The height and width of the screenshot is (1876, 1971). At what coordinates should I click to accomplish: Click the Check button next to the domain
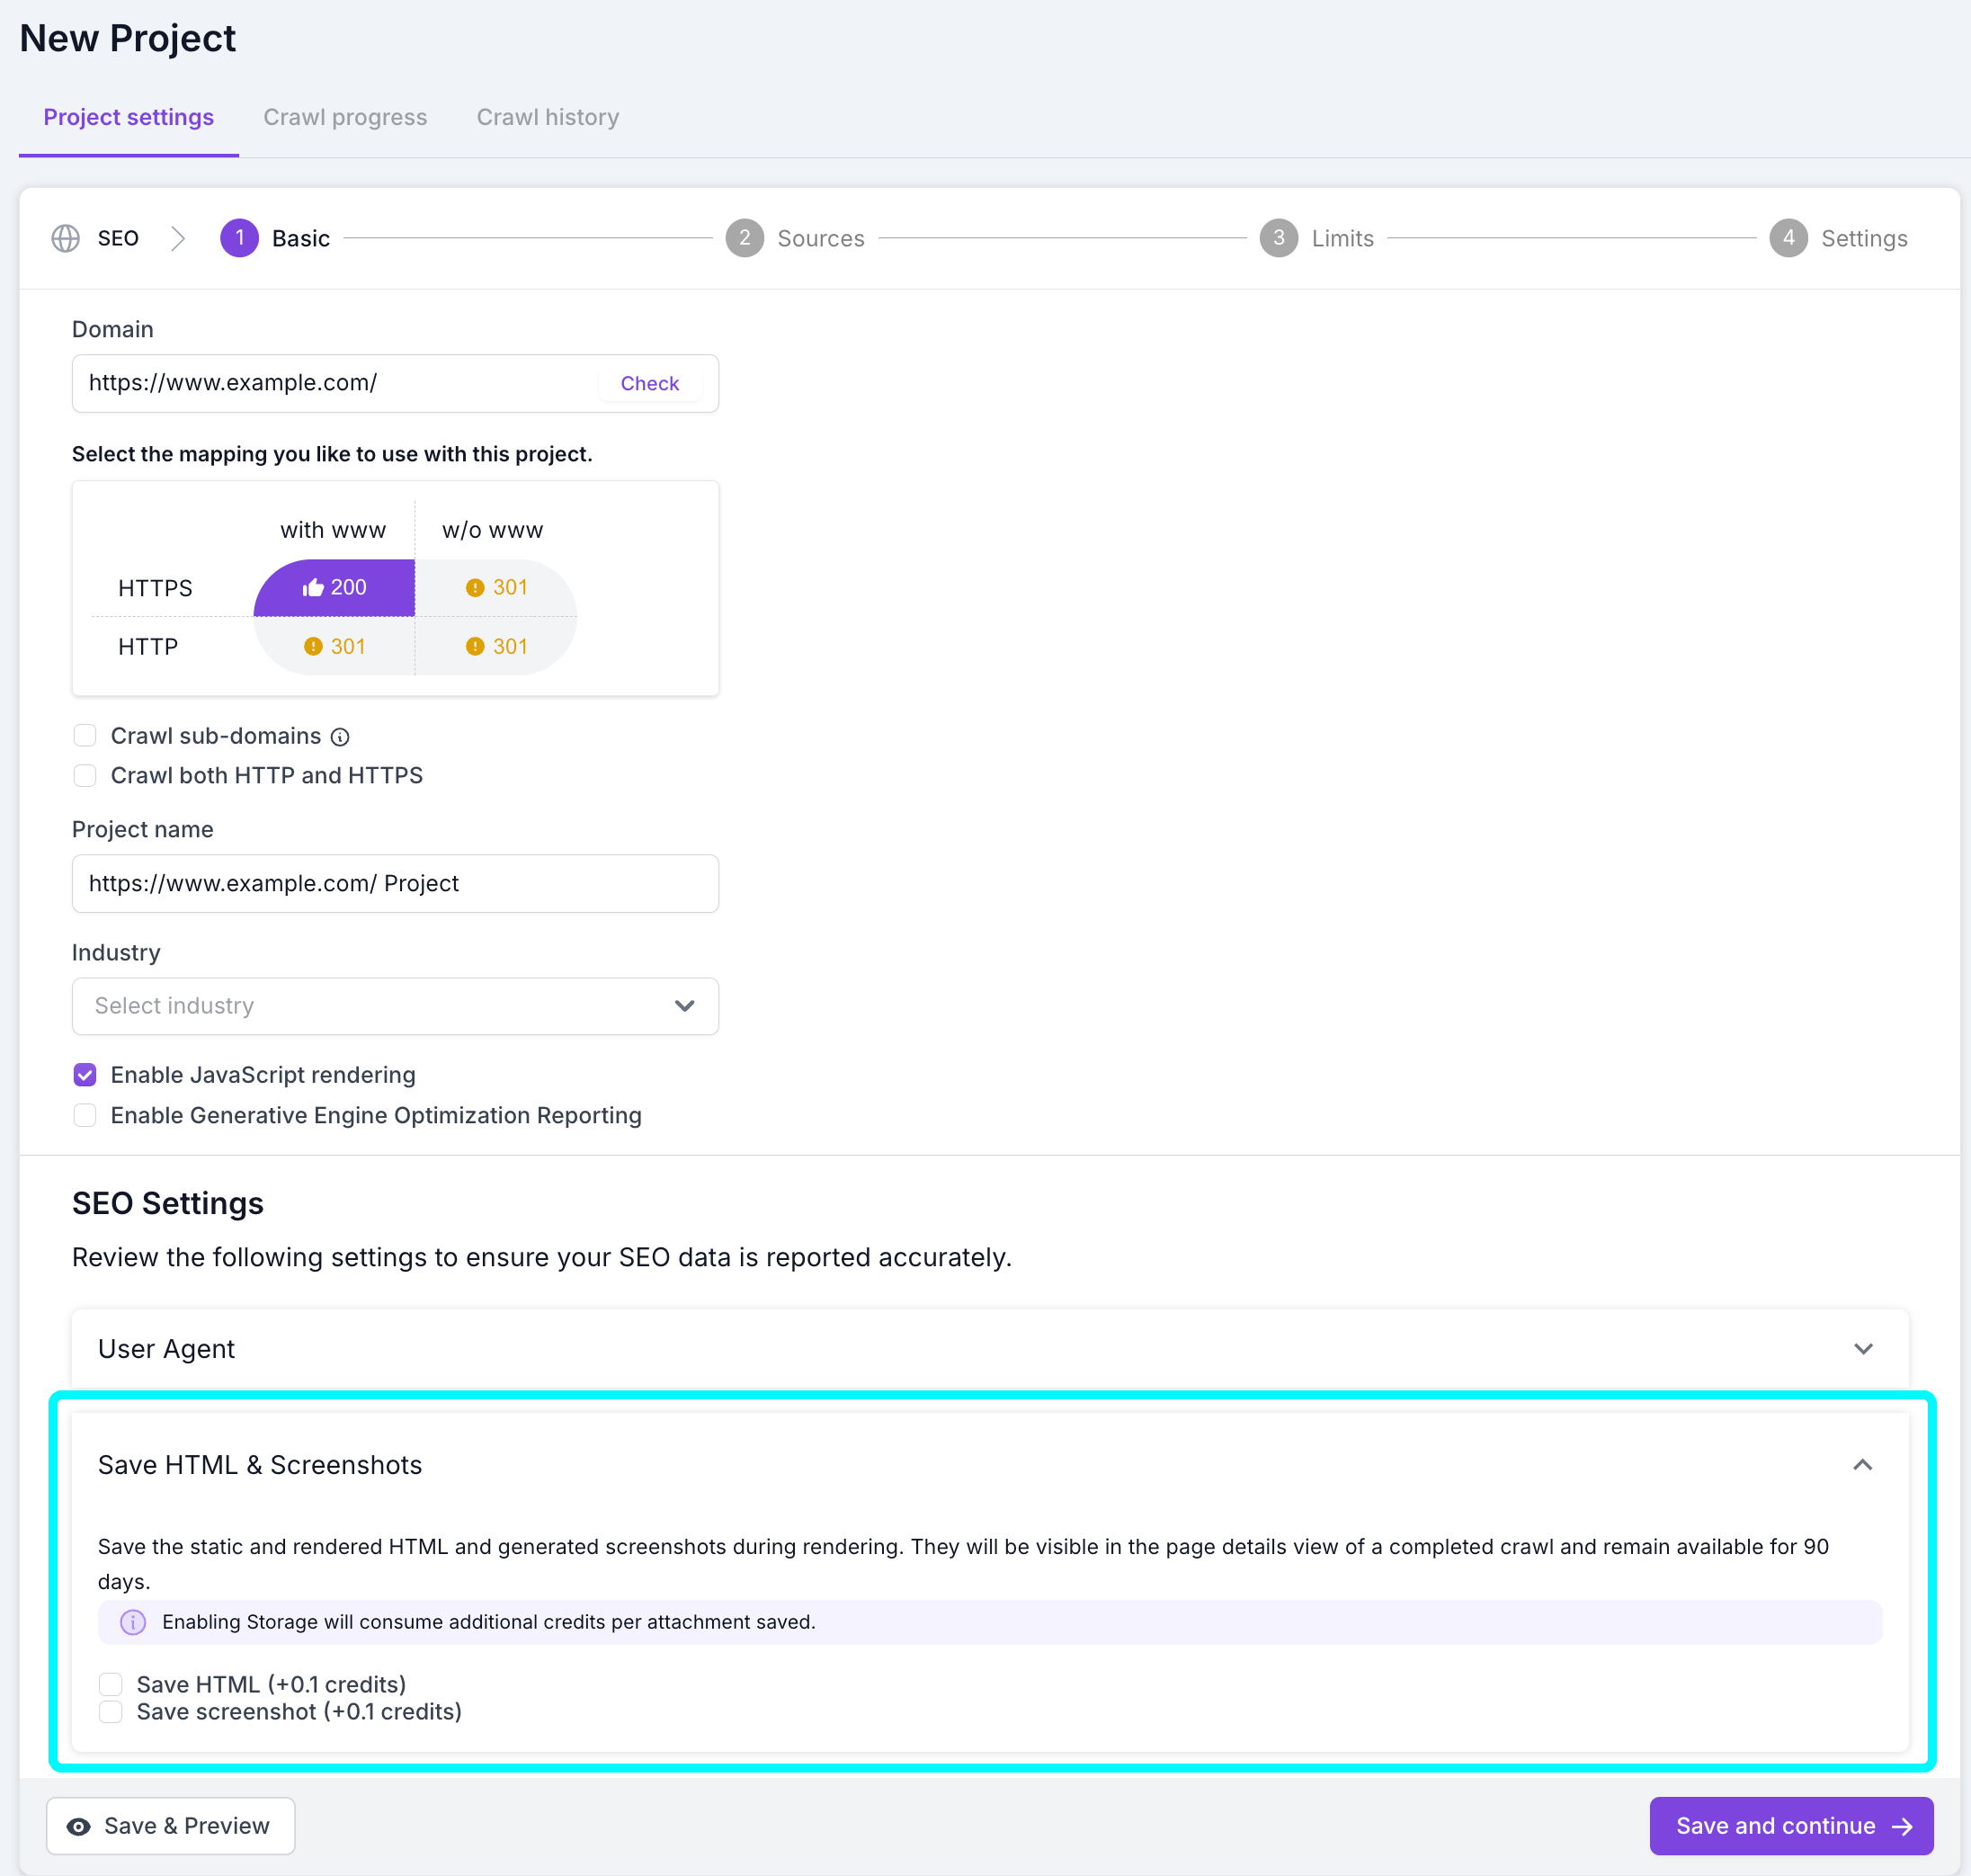tap(649, 383)
